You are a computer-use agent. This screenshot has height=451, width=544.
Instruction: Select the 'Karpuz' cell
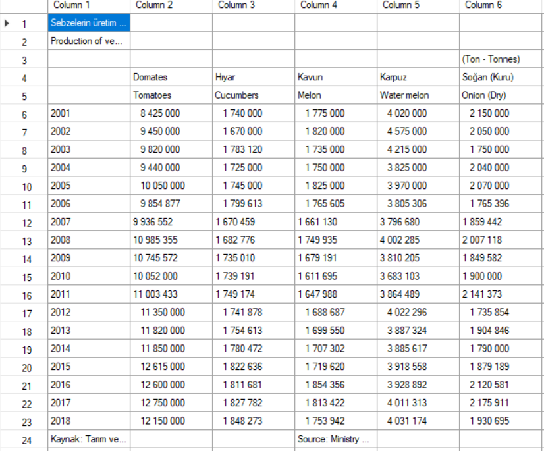(418, 77)
